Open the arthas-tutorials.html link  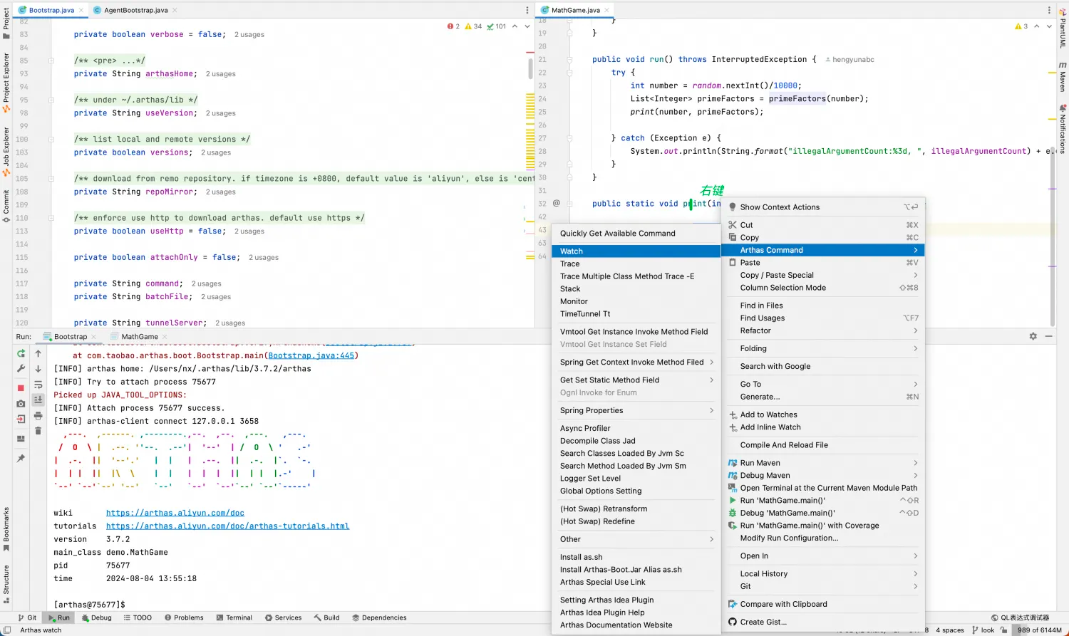(227, 526)
